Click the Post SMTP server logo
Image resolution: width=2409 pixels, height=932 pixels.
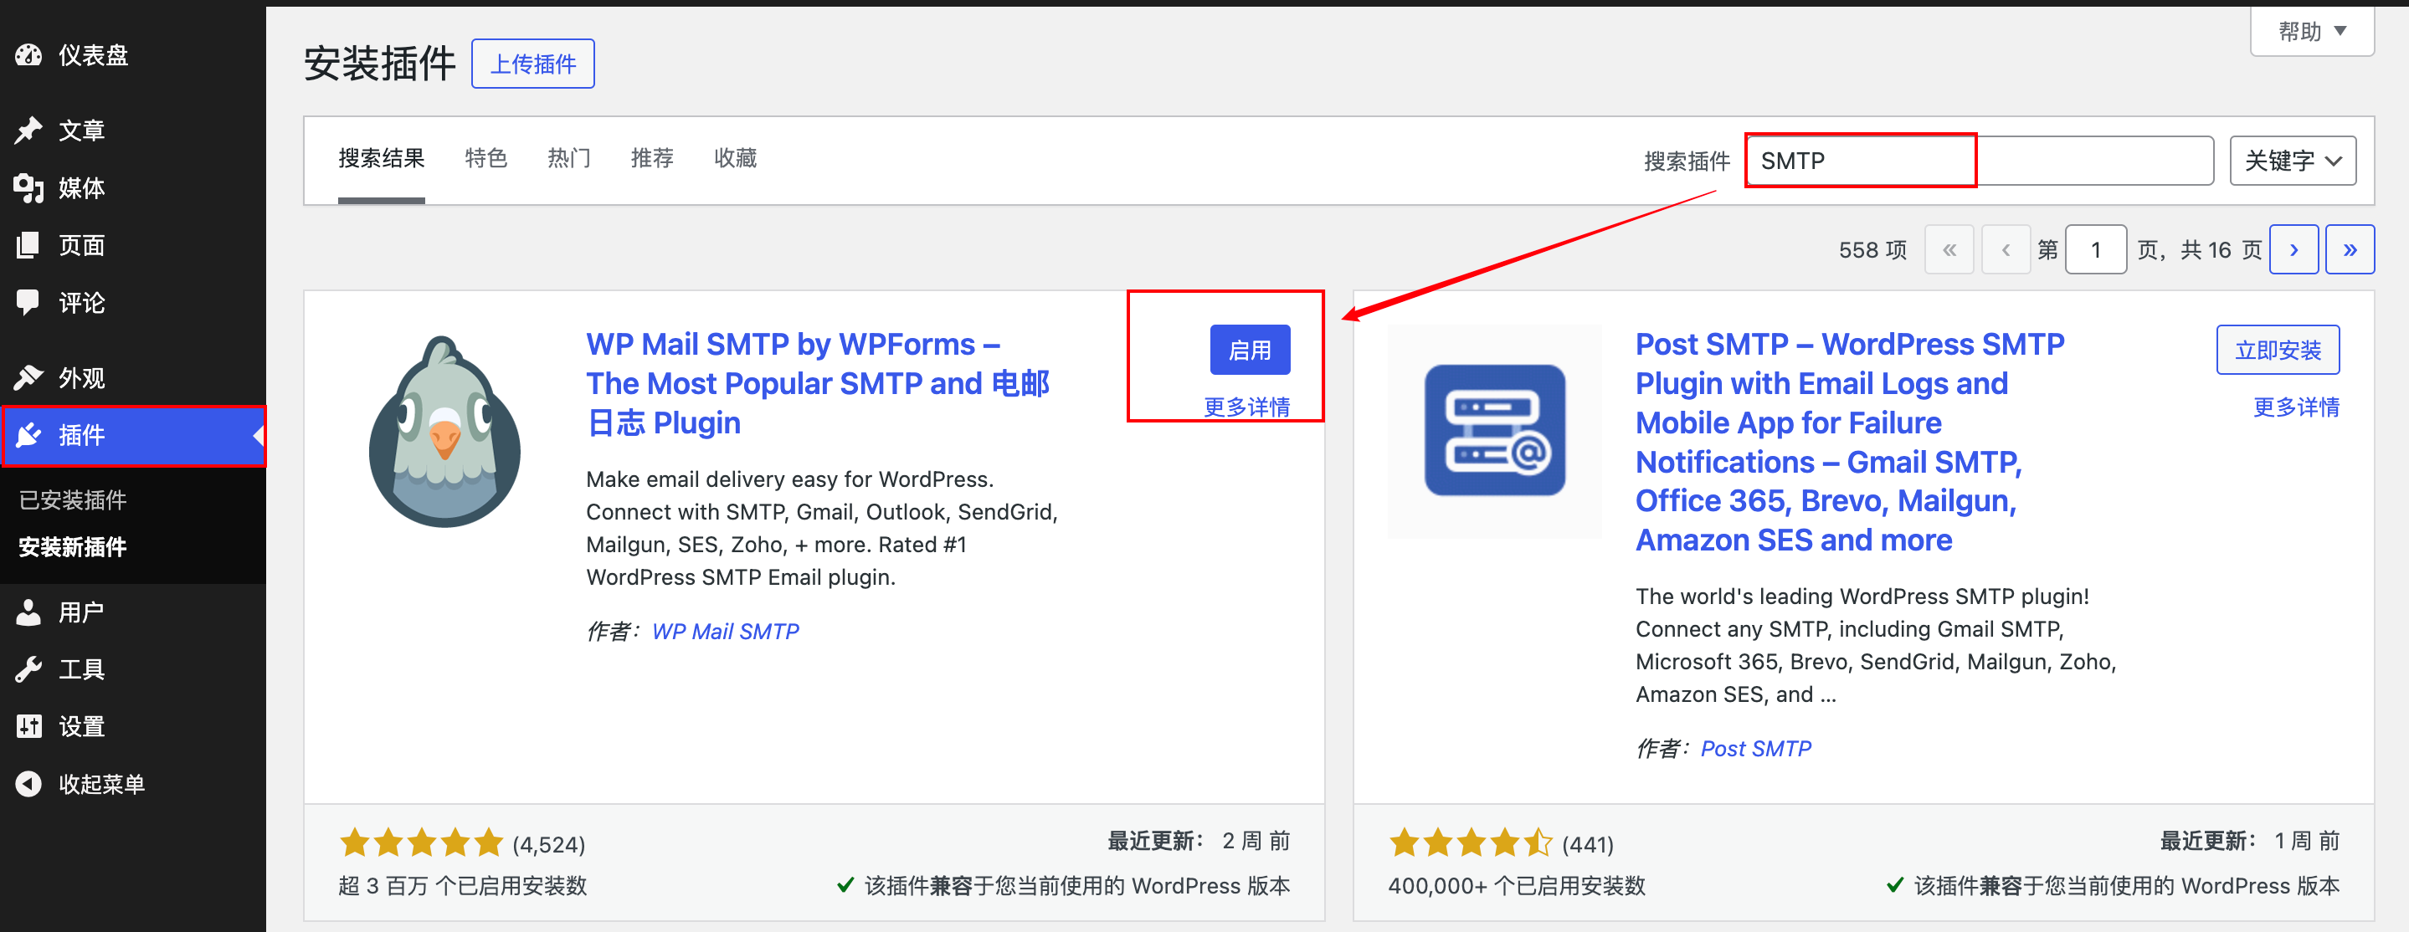(x=1494, y=431)
